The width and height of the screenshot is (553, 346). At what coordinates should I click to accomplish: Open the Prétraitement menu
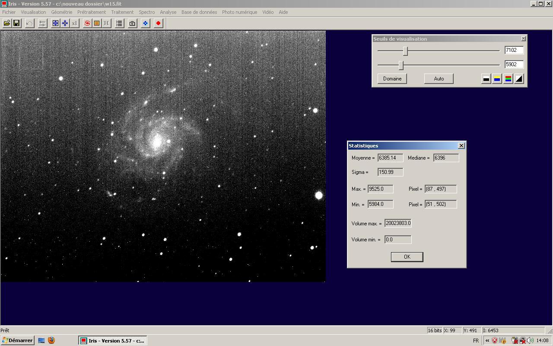coord(92,12)
